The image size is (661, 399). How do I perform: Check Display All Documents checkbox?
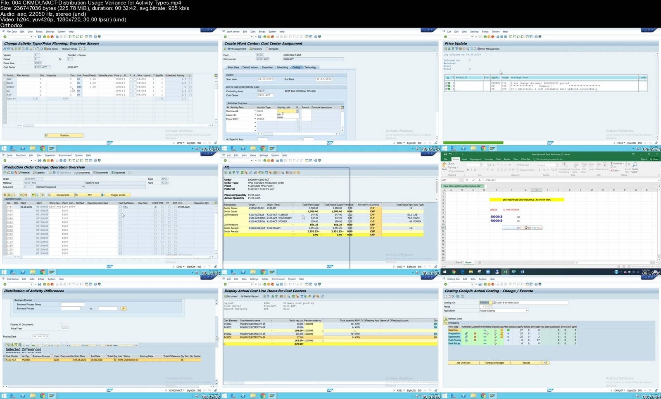tap(61, 325)
